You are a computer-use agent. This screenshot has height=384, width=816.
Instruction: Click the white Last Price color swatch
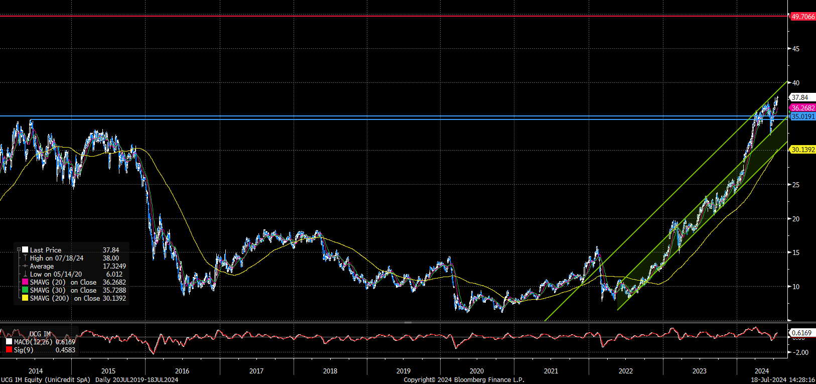(25, 250)
